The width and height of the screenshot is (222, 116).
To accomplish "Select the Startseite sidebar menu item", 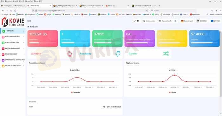I will click(x=13, y=31).
